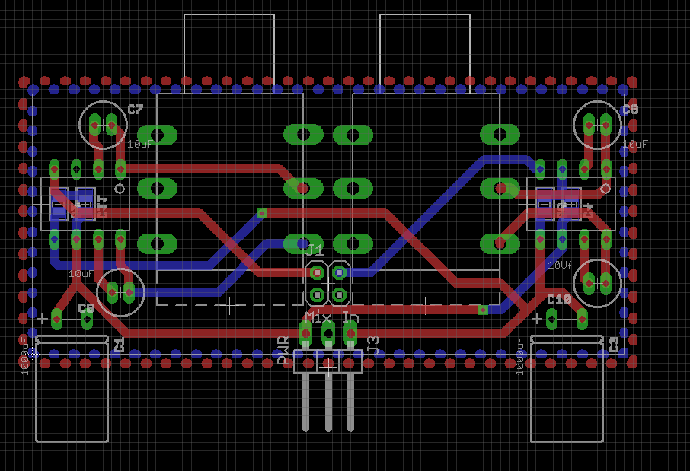The height and width of the screenshot is (471, 690).
Task: Click the polarity plus sign beside C8
Action: coord(43,318)
